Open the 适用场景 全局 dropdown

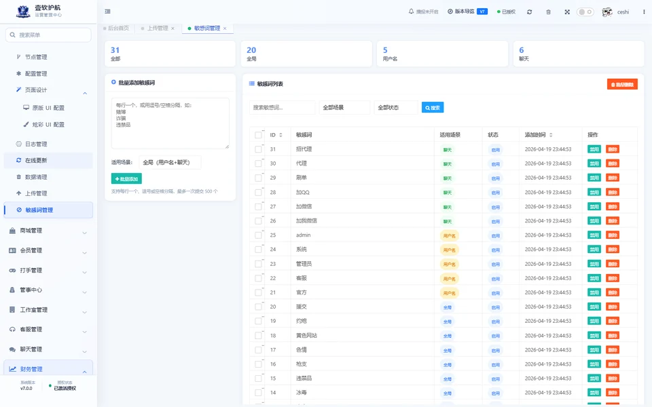170,162
